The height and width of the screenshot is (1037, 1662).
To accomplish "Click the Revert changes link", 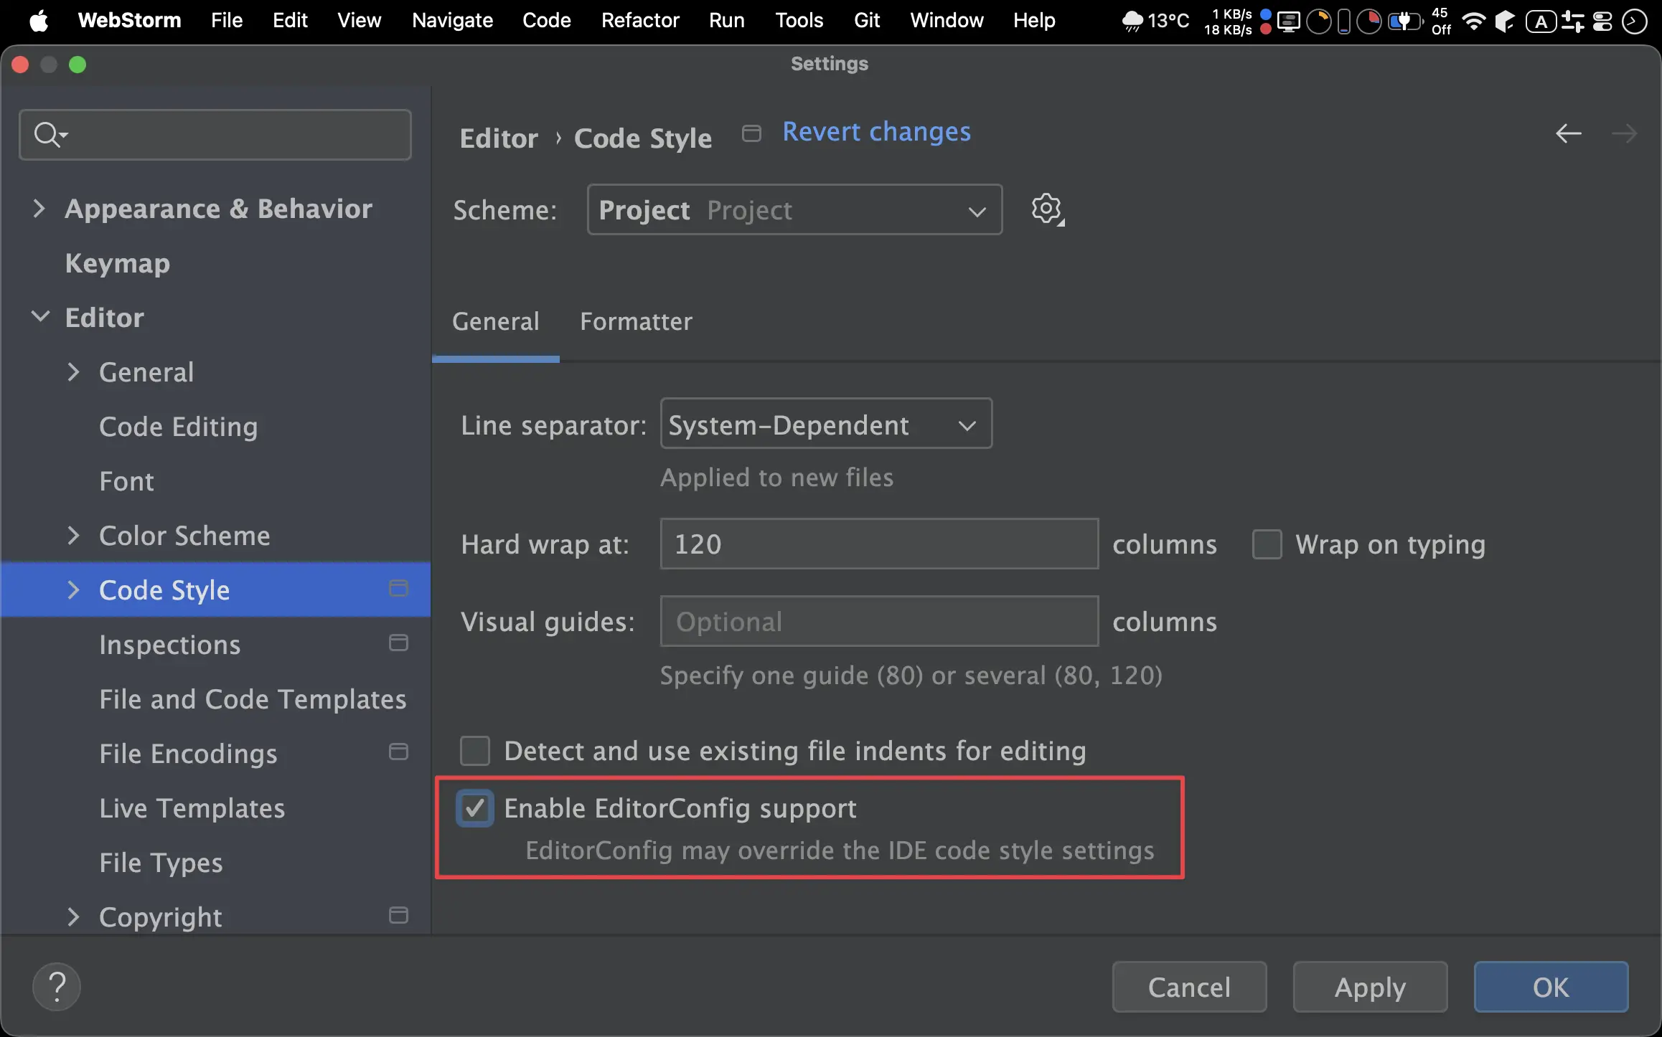I will click(876, 132).
